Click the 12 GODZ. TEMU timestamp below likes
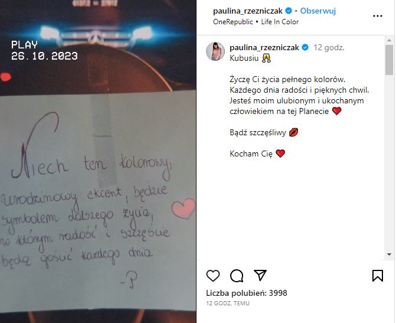Viewport: 396px width, 323px height. click(228, 304)
